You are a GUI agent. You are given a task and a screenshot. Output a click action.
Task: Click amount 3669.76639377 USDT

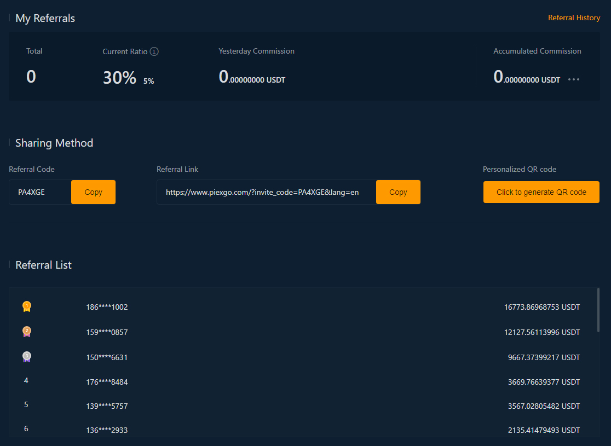pyautogui.click(x=544, y=382)
